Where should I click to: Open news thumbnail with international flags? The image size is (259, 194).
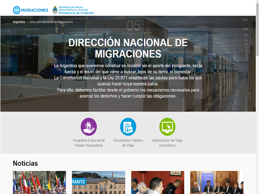point(39,182)
